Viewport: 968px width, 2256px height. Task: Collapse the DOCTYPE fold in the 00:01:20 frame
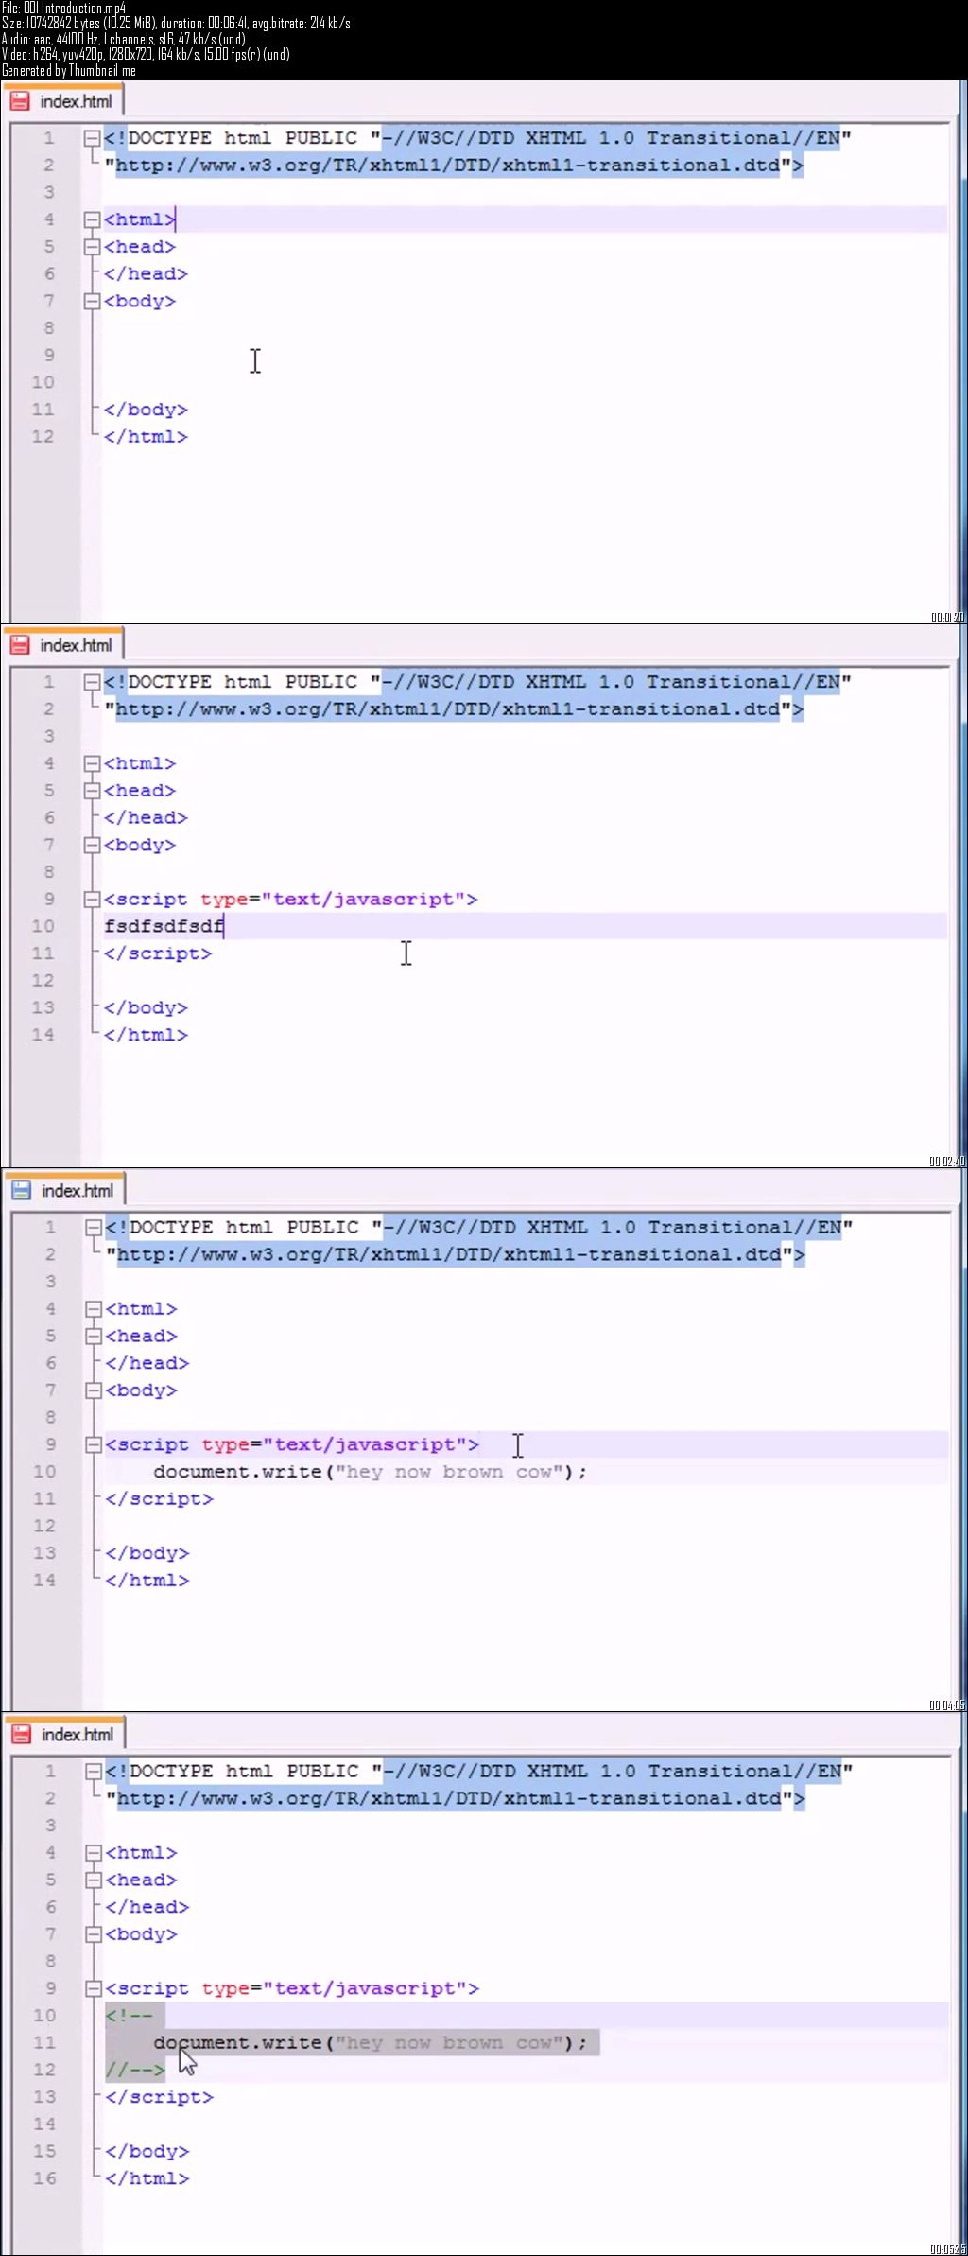[x=92, y=138]
